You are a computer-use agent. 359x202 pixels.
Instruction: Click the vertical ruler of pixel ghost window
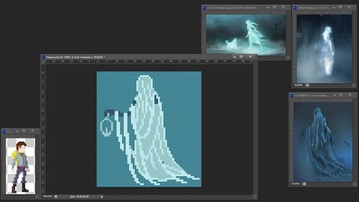click(x=43, y=128)
